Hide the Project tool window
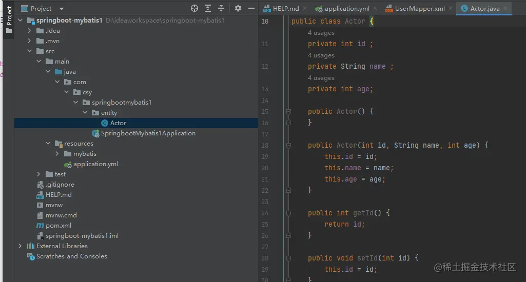Image resolution: width=526 pixels, height=282 pixels. coord(251,8)
